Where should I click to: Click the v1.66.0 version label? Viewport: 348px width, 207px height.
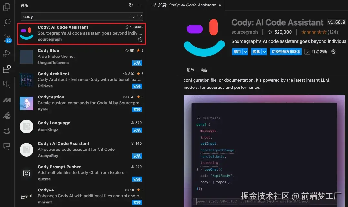336,22
